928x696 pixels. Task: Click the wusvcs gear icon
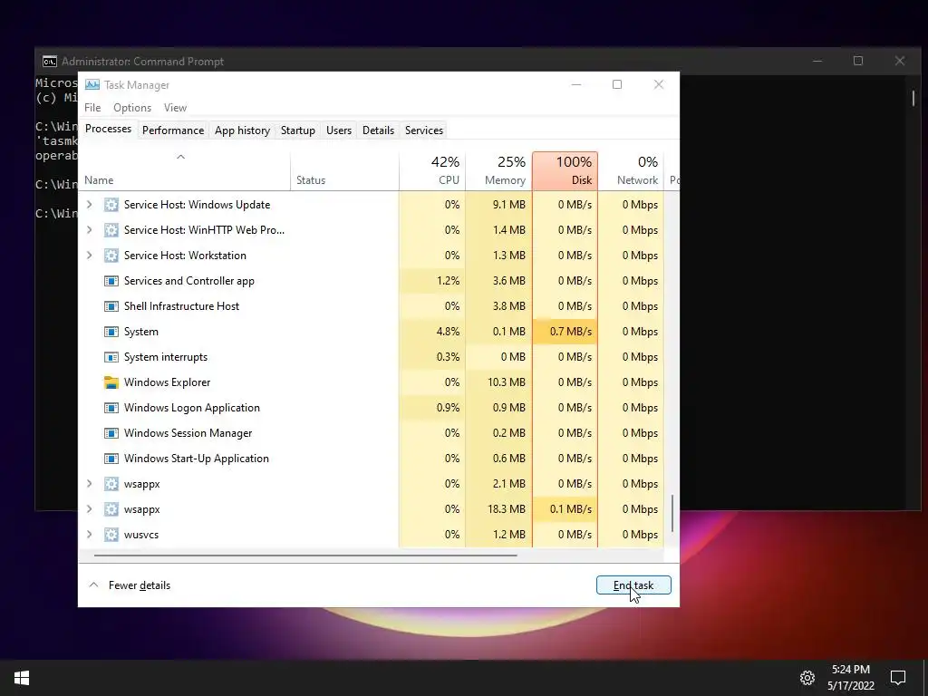click(111, 535)
